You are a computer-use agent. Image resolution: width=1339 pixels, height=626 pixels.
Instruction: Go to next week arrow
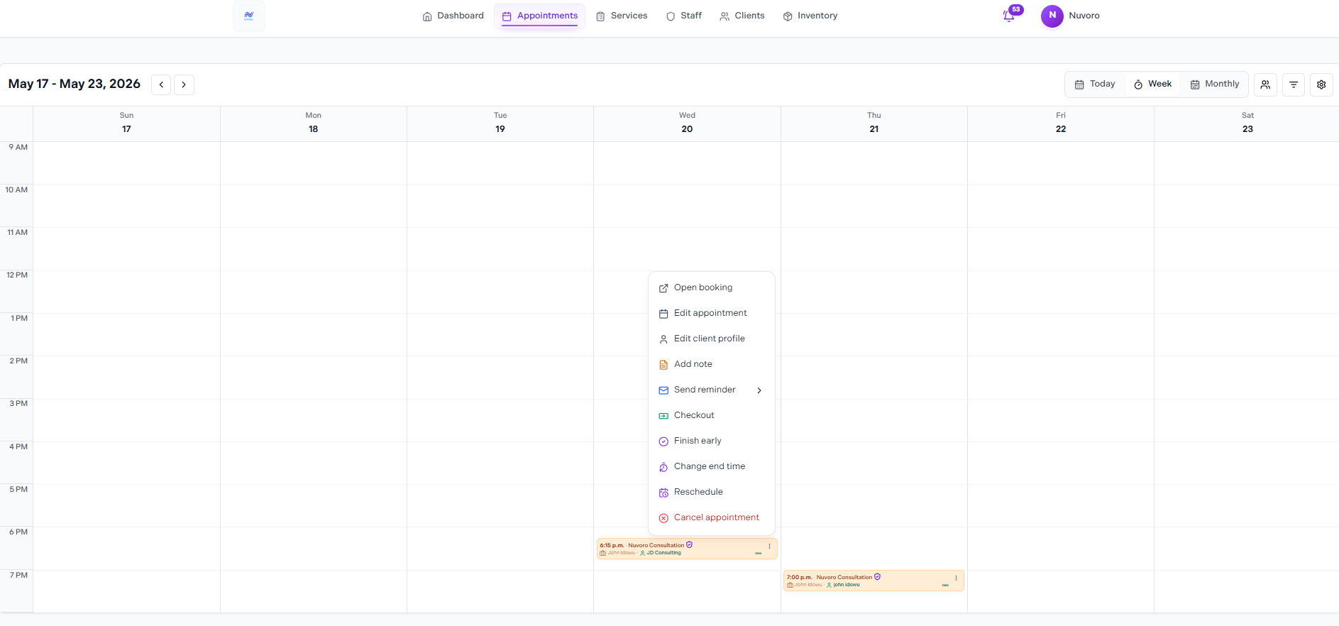[x=184, y=84]
